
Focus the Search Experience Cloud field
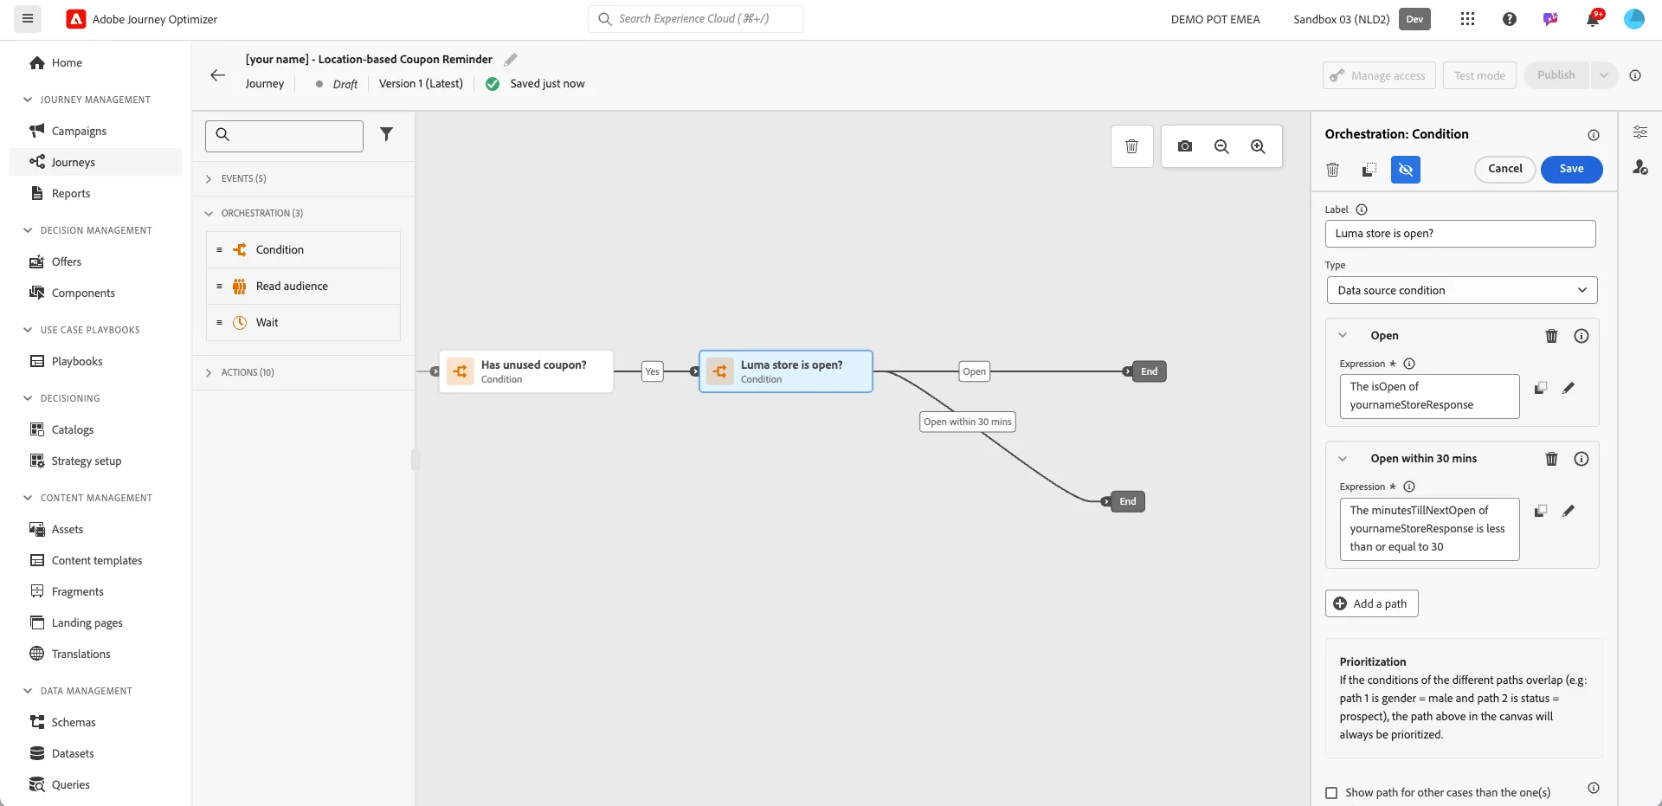pyautogui.click(x=696, y=19)
